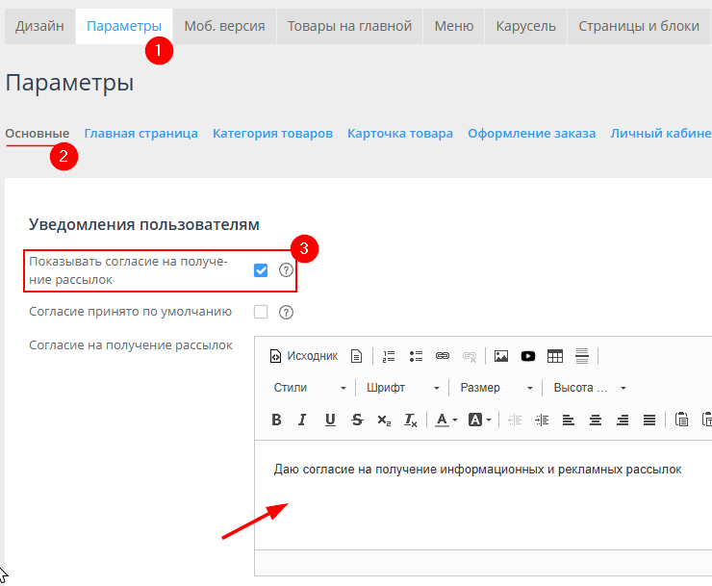Image resolution: width=712 pixels, height=586 pixels.
Task: Select the Основные section
Action: tap(38, 134)
